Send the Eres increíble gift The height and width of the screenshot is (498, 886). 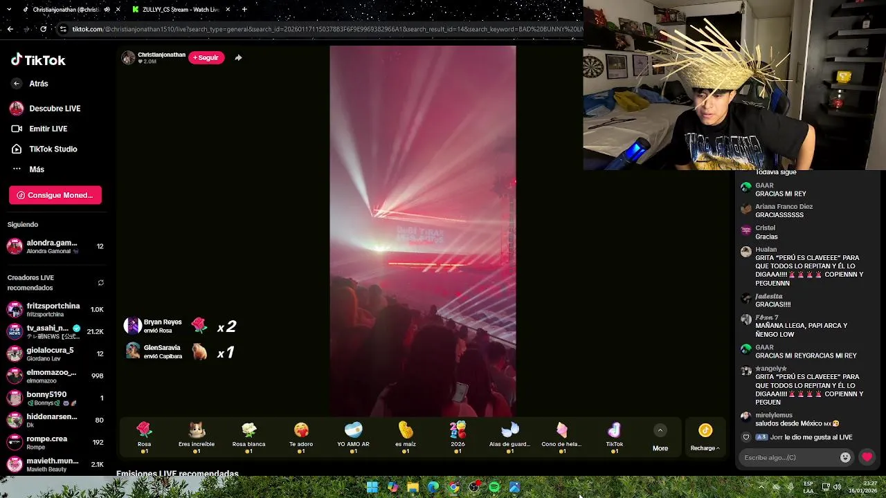(197, 437)
